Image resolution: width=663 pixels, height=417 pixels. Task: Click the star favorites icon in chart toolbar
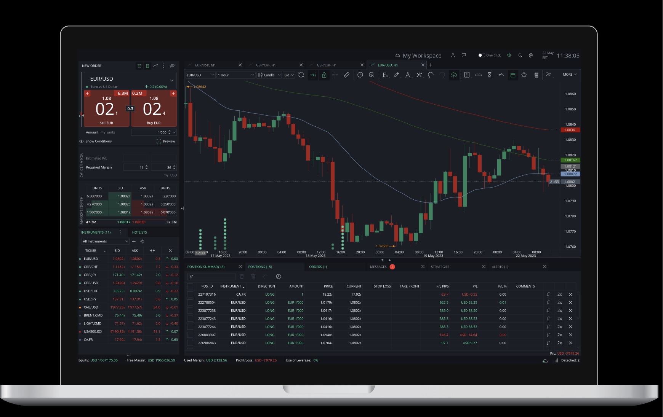pyautogui.click(x=524, y=75)
